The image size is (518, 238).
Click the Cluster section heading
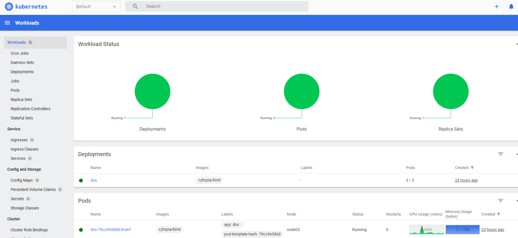pyautogui.click(x=13, y=219)
